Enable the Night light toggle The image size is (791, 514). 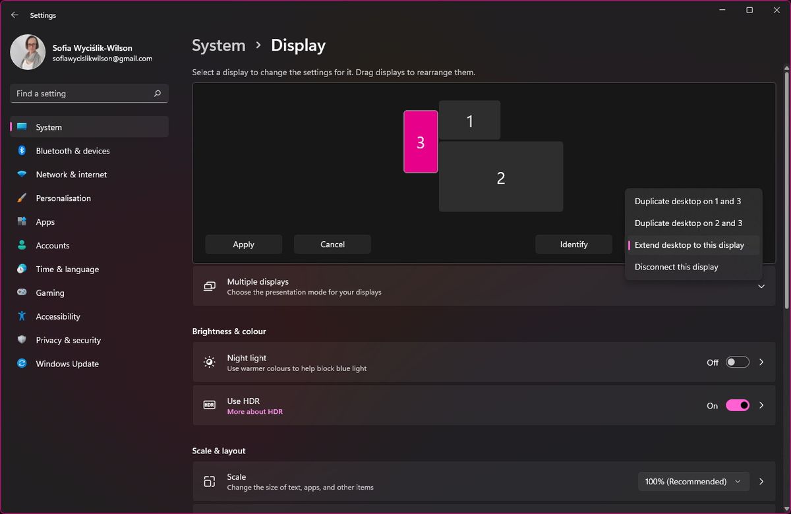click(x=737, y=361)
